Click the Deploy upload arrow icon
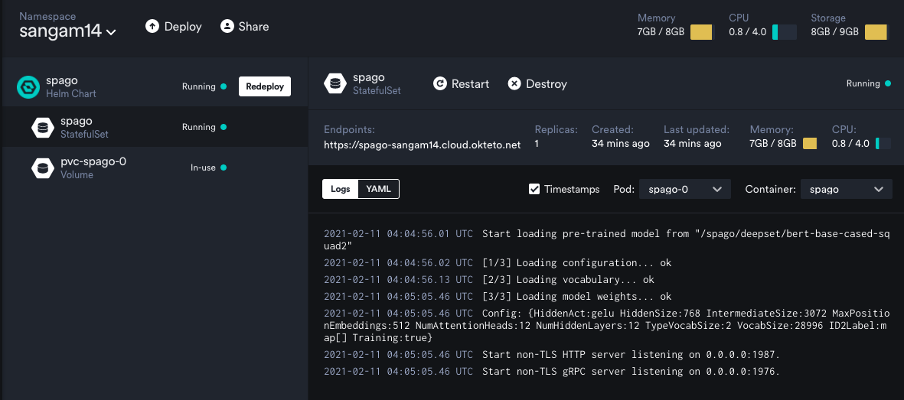904x400 pixels. pyautogui.click(x=152, y=27)
